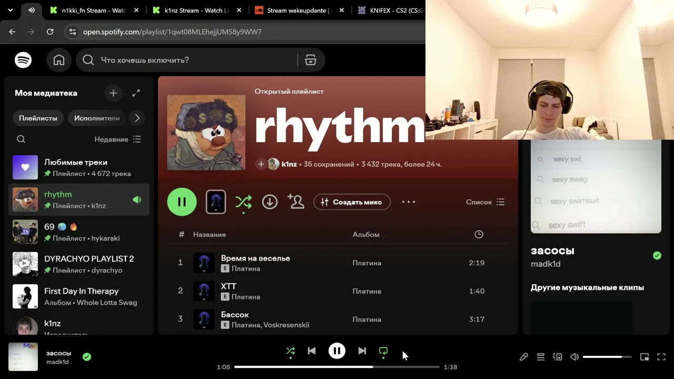
Task: Open more options for the rhythm playlist
Action: pos(409,202)
